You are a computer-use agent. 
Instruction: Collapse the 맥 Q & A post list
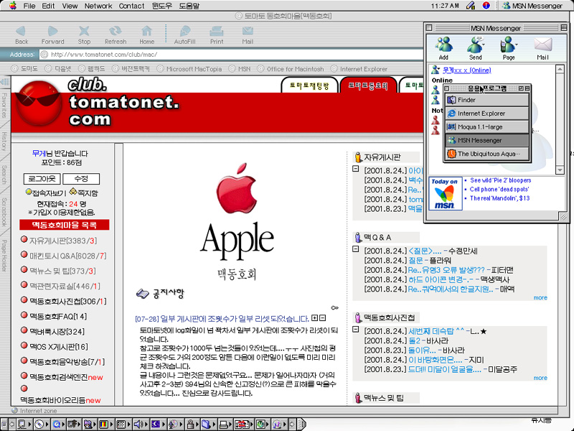(355, 249)
